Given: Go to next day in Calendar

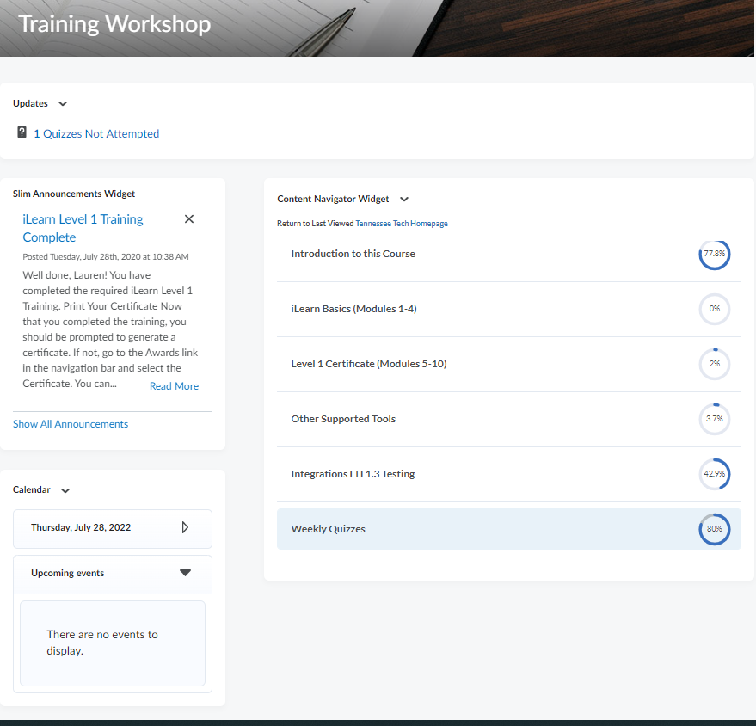Looking at the screenshot, I should [x=185, y=527].
